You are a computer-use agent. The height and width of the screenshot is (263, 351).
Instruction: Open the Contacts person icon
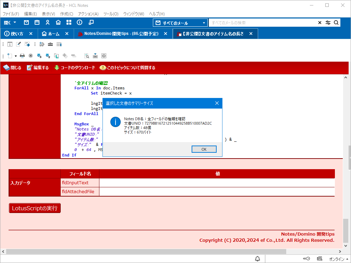pyautogui.click(x=48, y=23)
